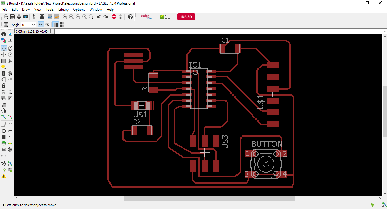Click the Zoom to fit icon

65,17
